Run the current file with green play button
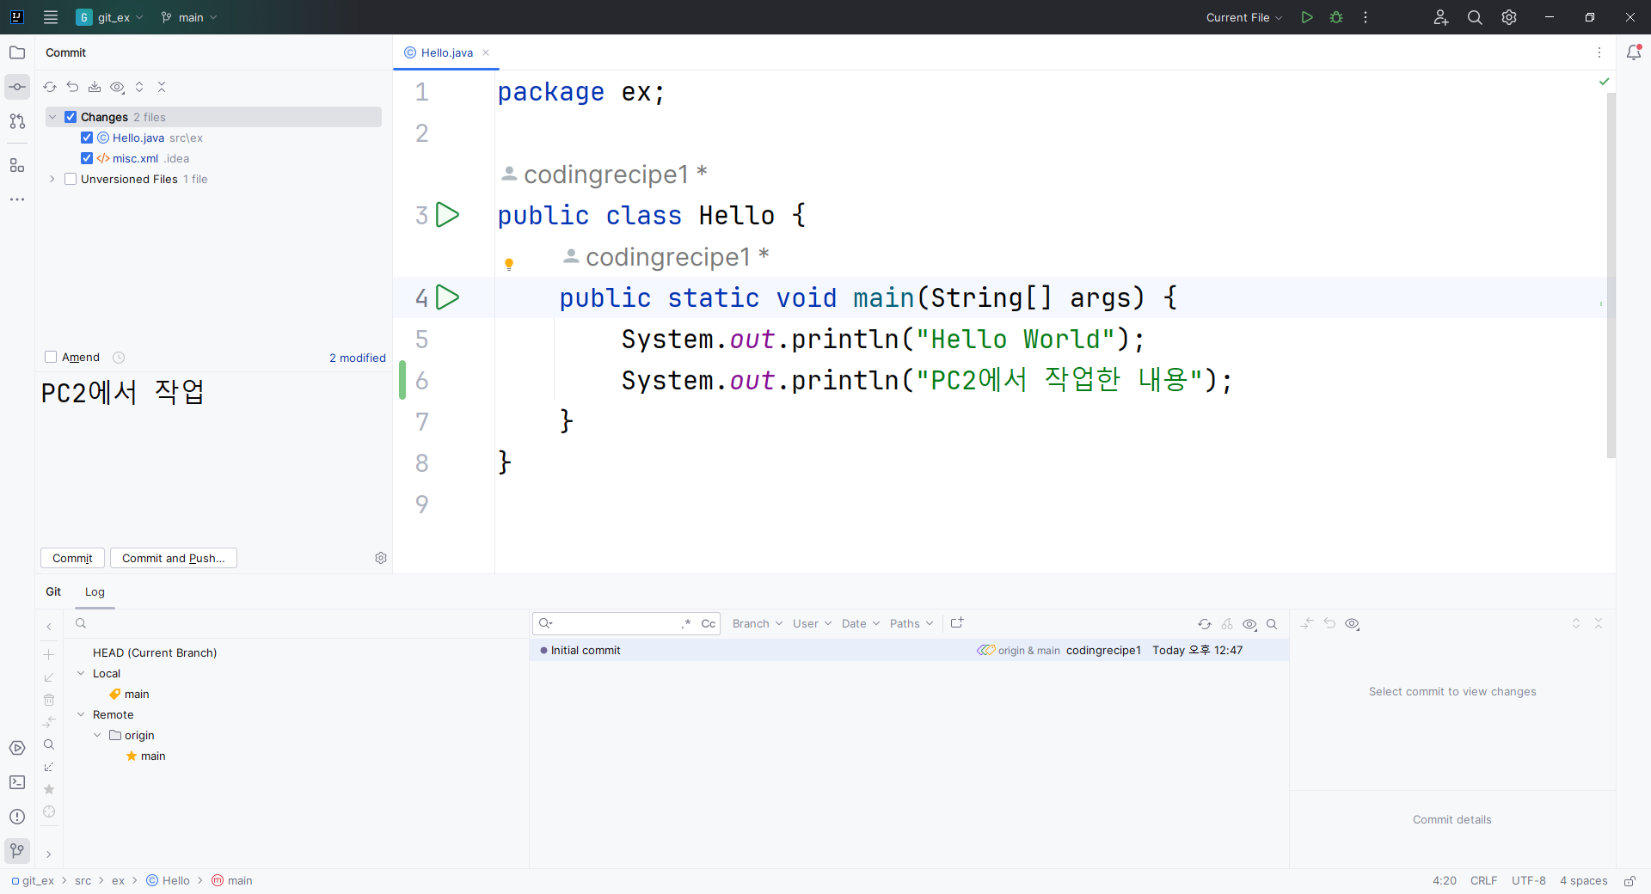Screen dimensions: 1651x894 (x=1307, y=17)
